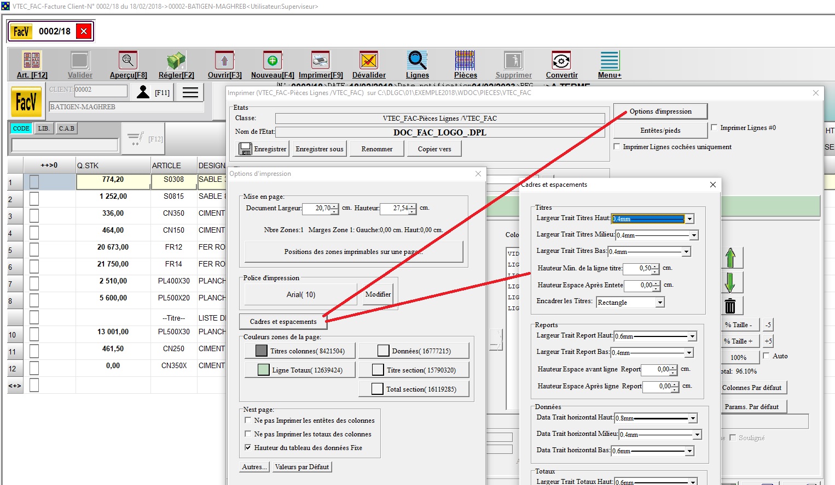Select the LIB. search tab

pyautogui.click(x=44, y=128)
